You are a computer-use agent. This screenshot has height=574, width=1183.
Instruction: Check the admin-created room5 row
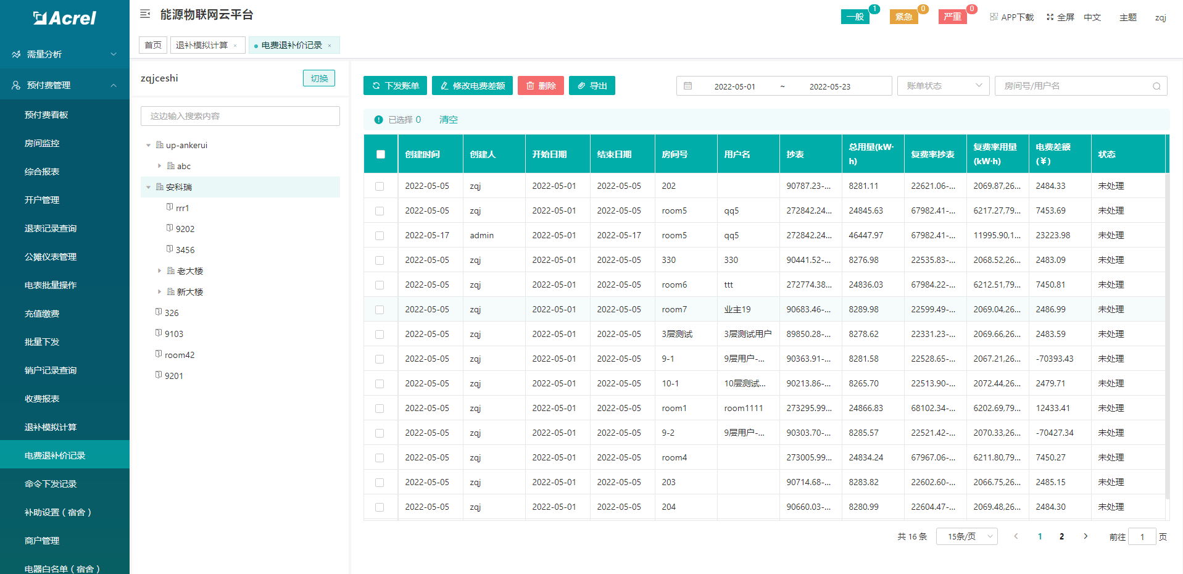[x=380, y=236]
